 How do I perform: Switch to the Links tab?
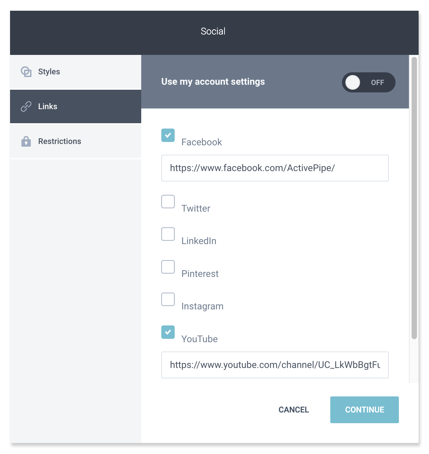coord(76,106)
